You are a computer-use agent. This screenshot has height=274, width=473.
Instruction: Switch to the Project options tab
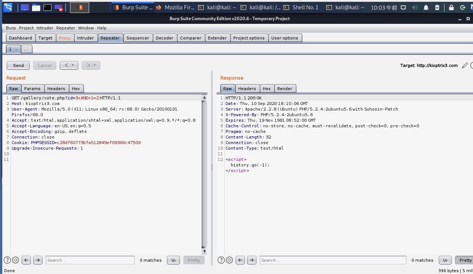pyautogui.click(x=249, y=38)
